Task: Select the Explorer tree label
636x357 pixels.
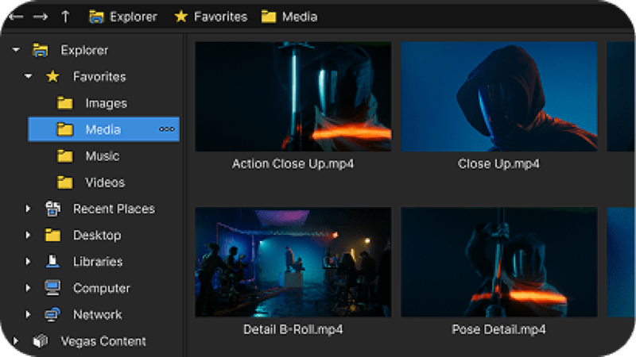Action: pos(84,50)
